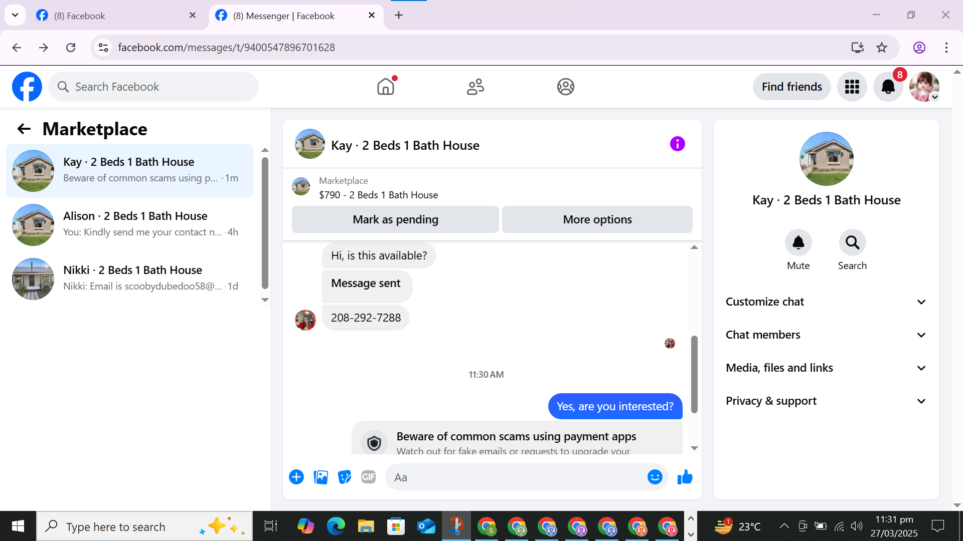Open Nikki 2 Beds 1 Bath House conversation
Screen dimensions: 963x541
[129, 279]
